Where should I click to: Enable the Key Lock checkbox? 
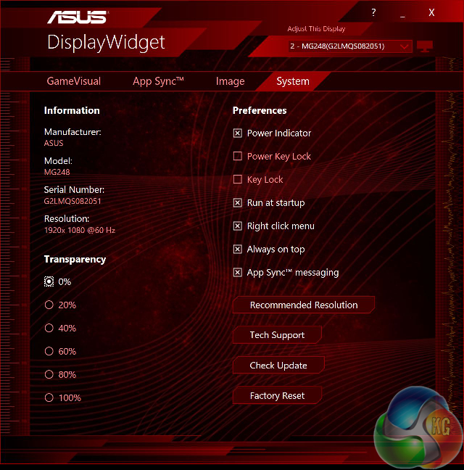click(238, 179)
